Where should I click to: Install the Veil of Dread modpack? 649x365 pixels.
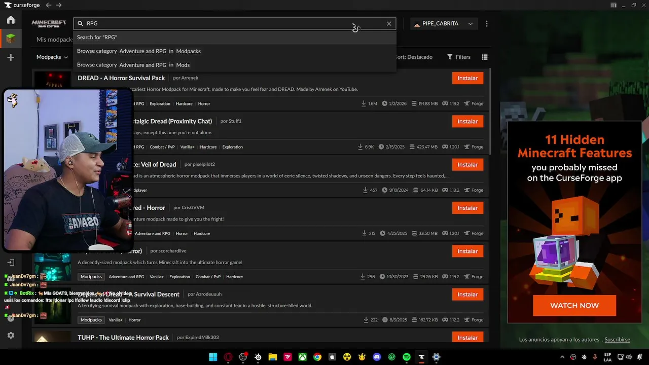[467, 164]
